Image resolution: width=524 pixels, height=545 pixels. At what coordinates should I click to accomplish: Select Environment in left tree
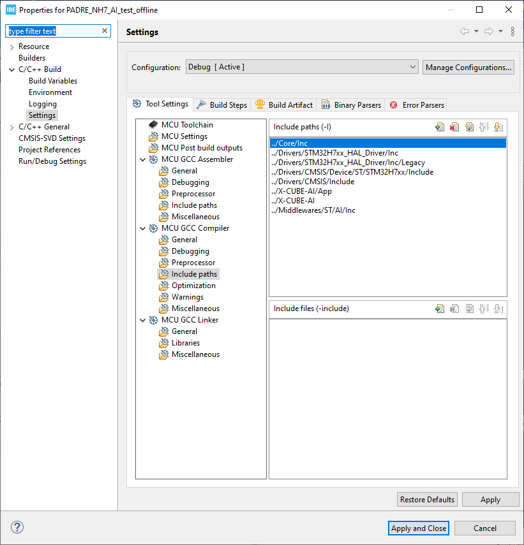(x=50, y=92)
